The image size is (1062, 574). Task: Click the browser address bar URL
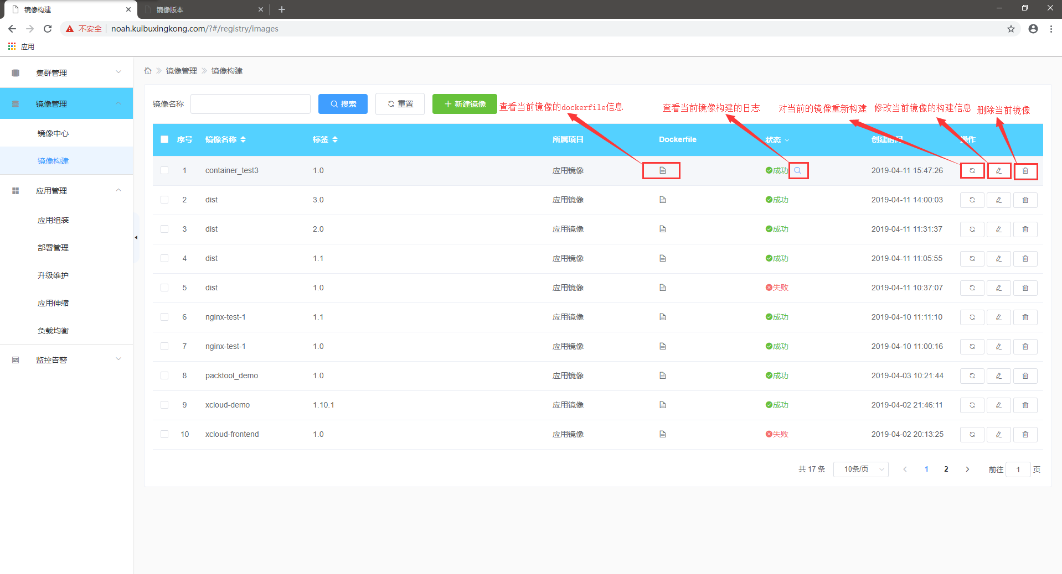[x=195, y=29]
